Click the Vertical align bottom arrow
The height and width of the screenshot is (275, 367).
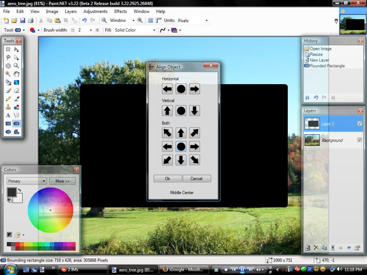click(x=195, y=111)
